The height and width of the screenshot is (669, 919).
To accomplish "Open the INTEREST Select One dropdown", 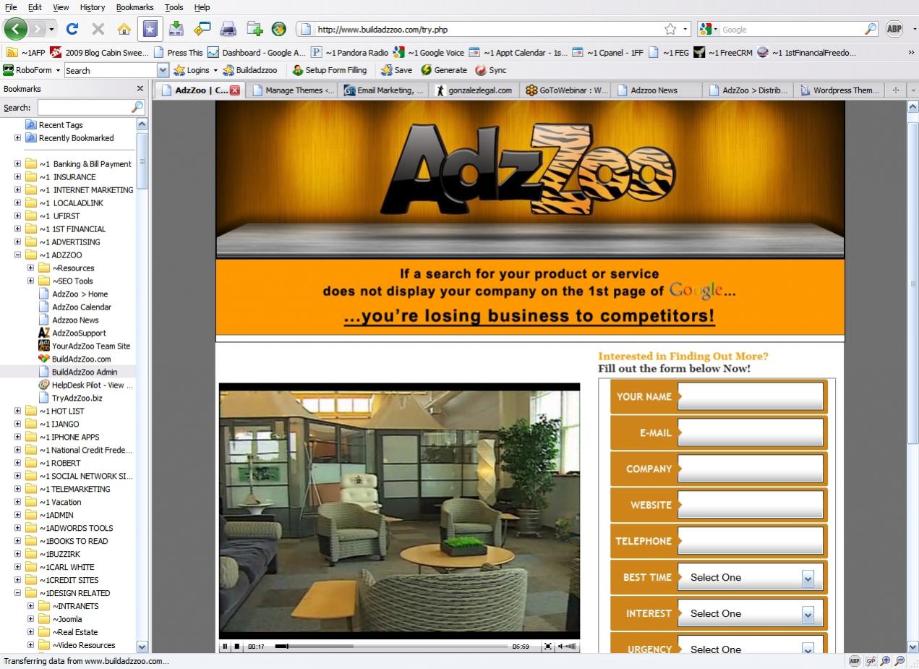I will (x=751, y=613).
